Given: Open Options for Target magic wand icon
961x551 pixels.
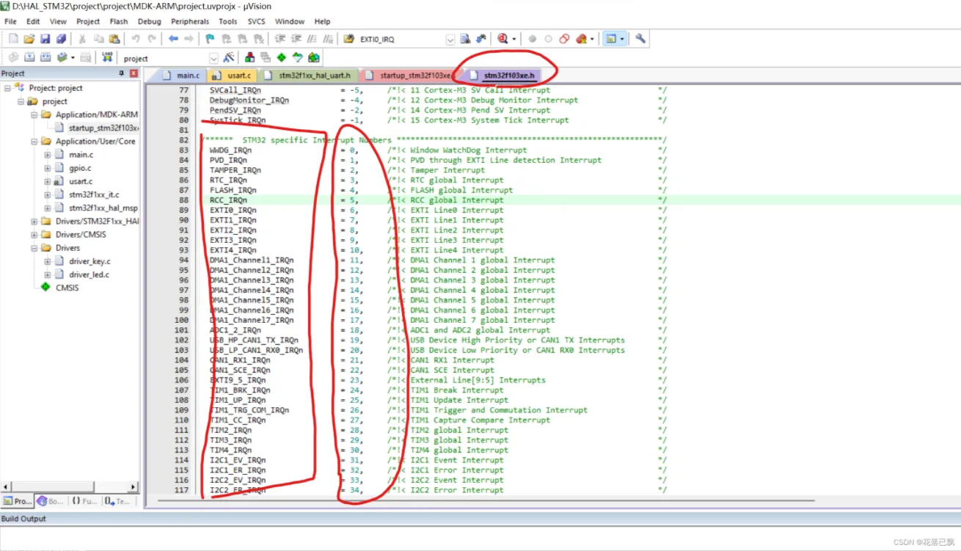Looking at the screenshot, I should click(229, 57).
